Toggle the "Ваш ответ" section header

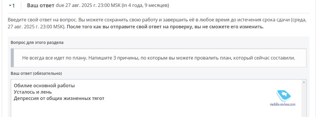41,5
